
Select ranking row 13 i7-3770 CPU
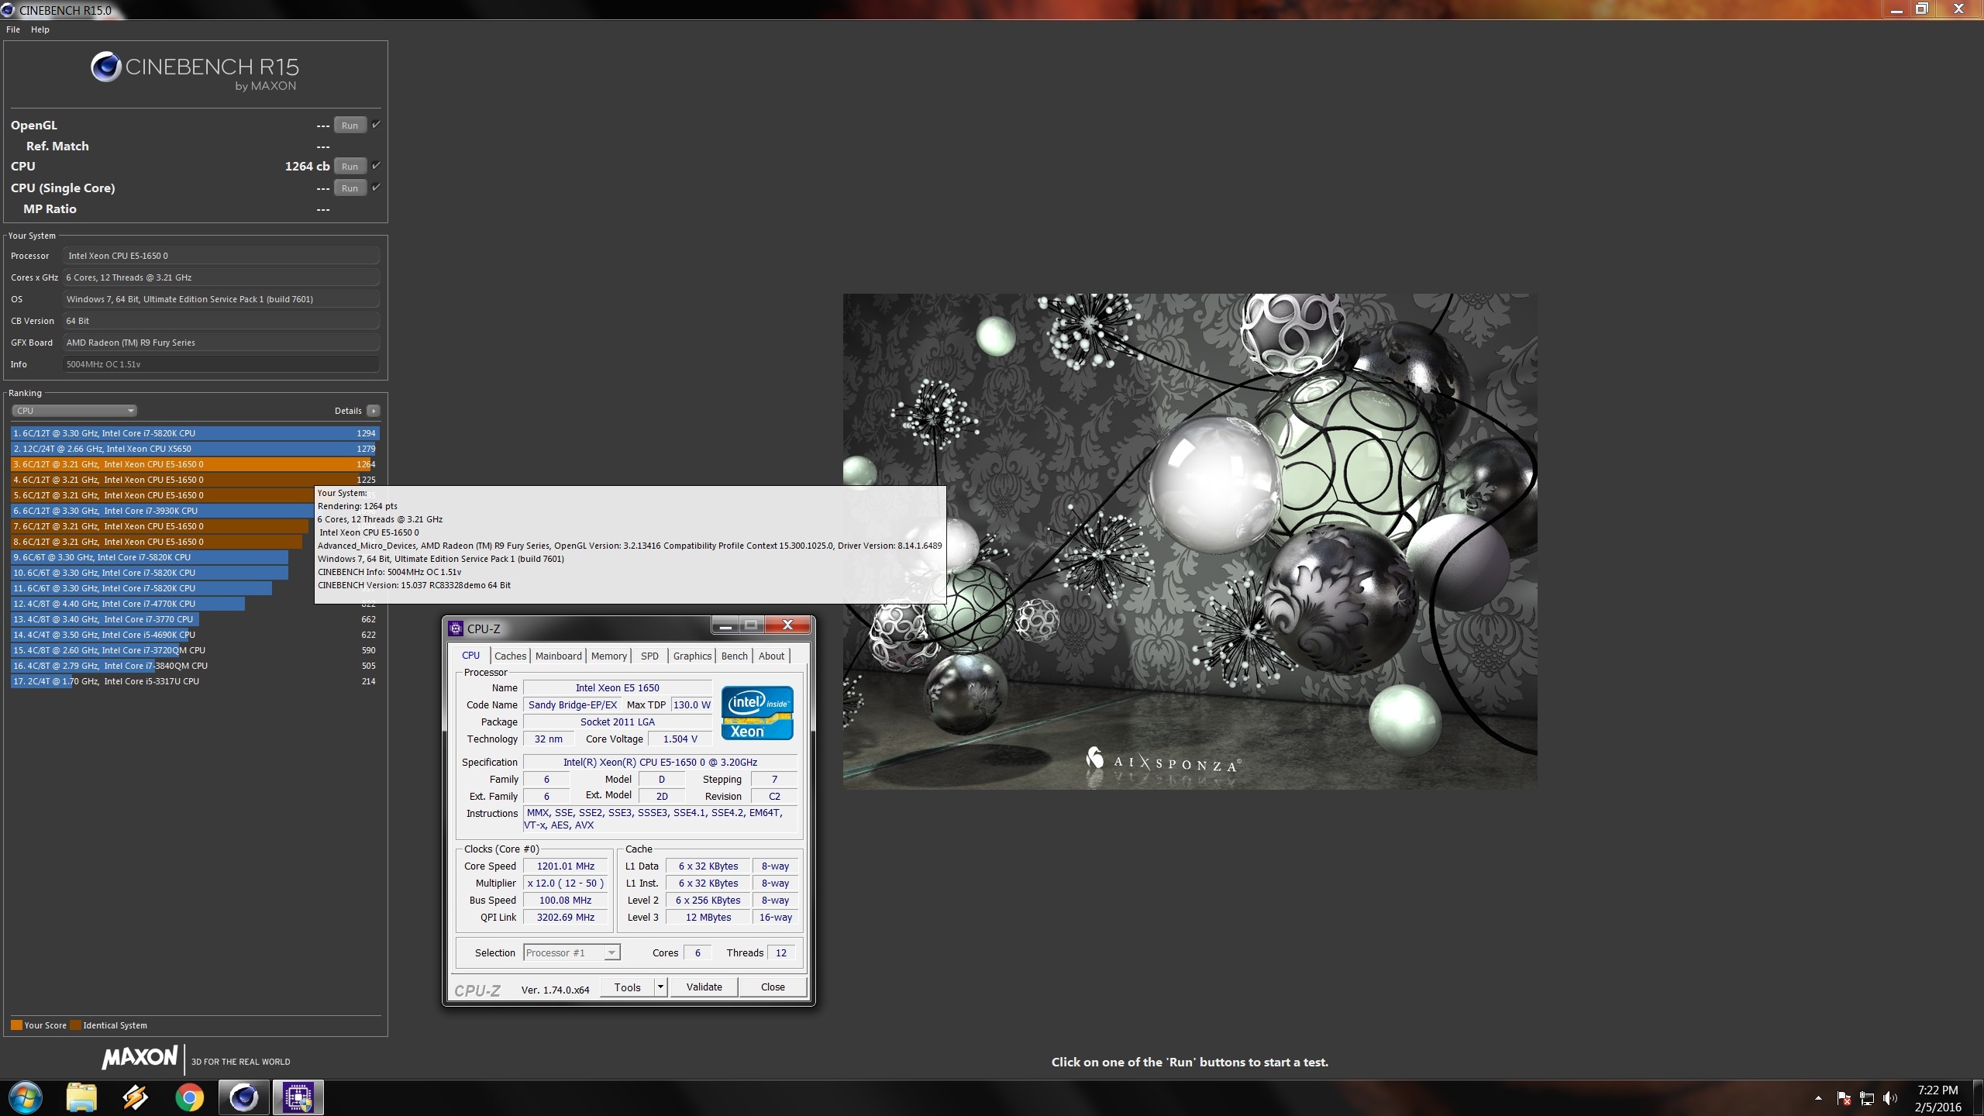195,619
